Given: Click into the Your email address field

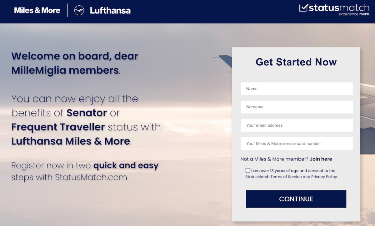Looking at the screenshot, I should pos(297,125).
